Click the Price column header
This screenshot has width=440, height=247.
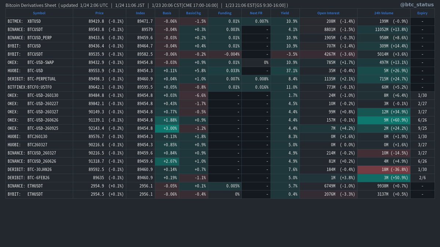point(99,13)
